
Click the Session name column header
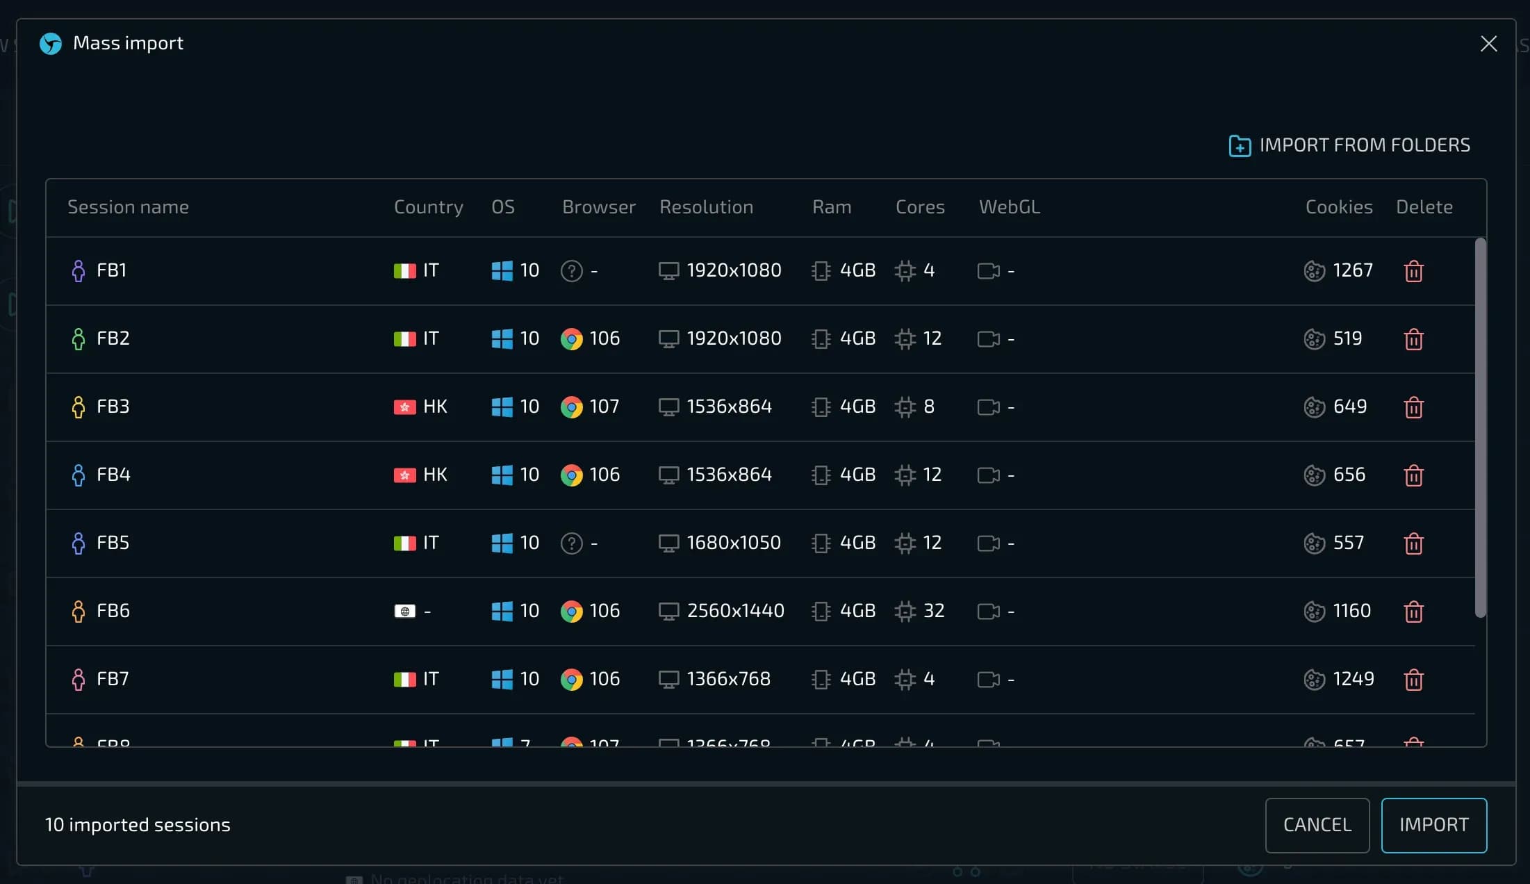coord(128,207)
